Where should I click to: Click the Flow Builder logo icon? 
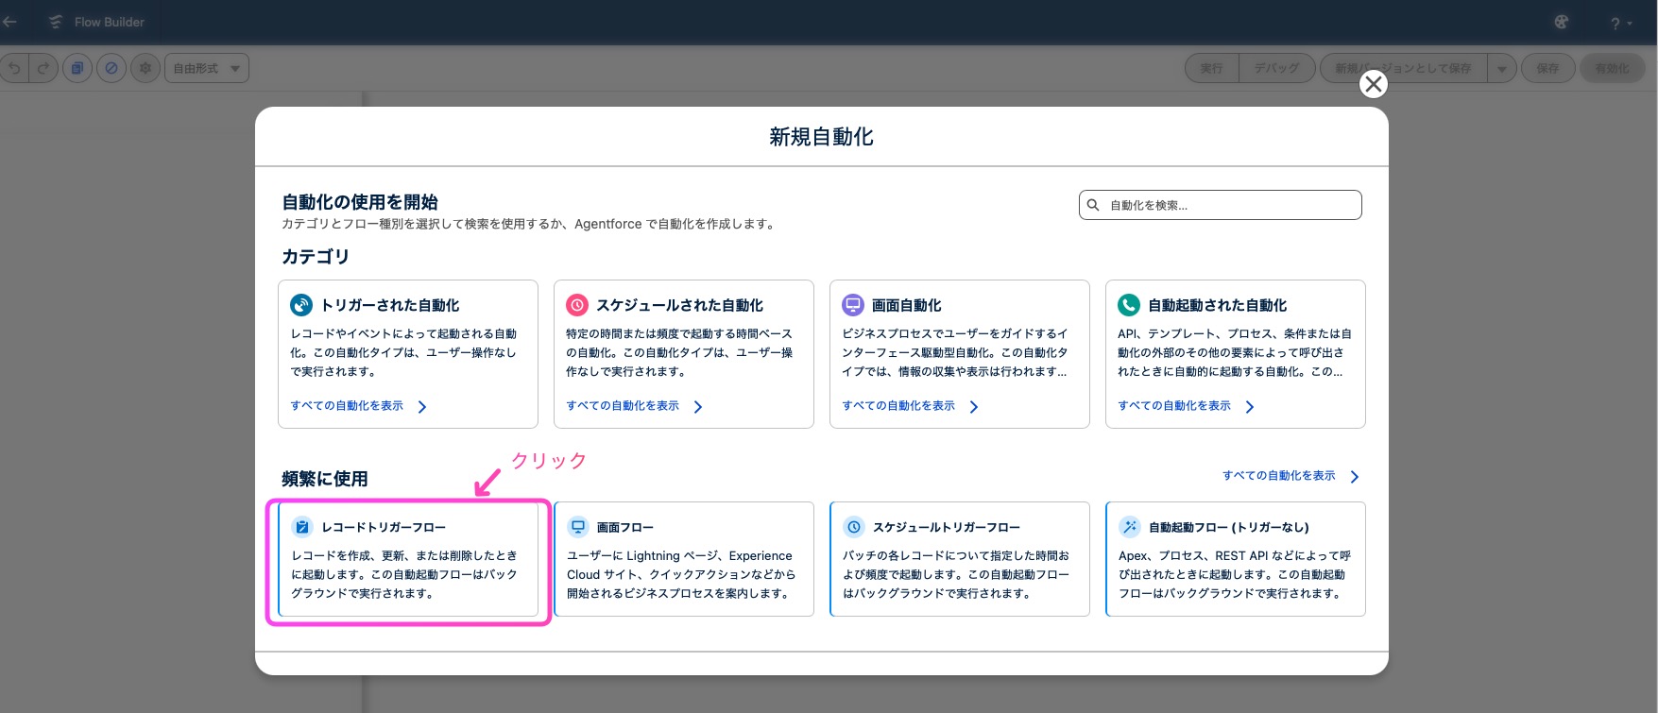[x=56, y=22]
